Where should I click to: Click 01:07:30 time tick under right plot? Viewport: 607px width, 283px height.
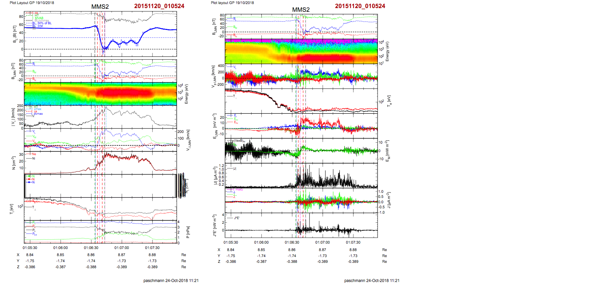pyautogui.click(x=353, y=242)
